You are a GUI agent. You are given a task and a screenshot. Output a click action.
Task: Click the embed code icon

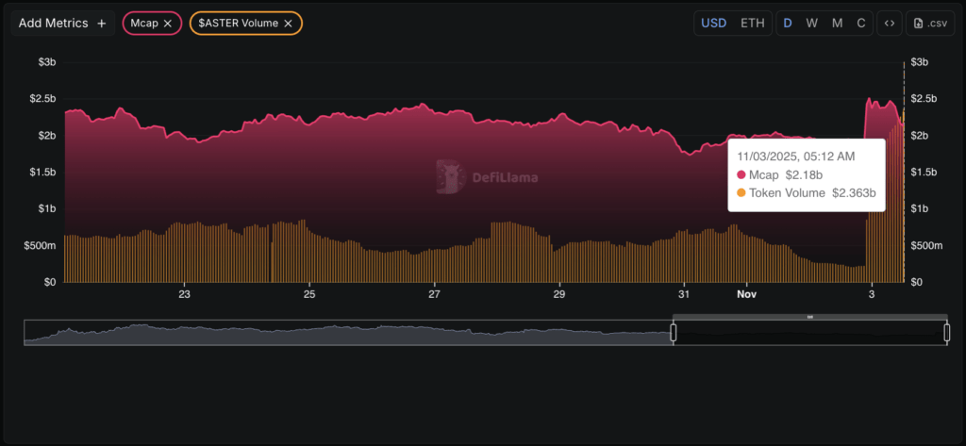(888, 24)
